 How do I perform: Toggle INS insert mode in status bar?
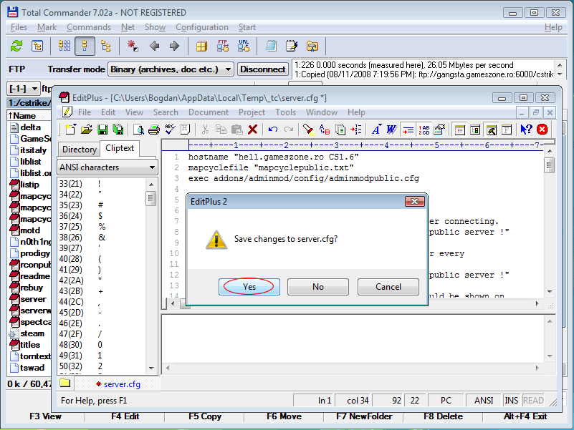point(512,401)
